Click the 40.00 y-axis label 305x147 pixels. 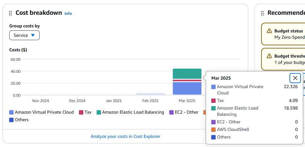(16, 71)
